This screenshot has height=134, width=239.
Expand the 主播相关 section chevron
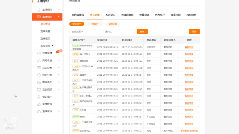(x=59, y=10)
